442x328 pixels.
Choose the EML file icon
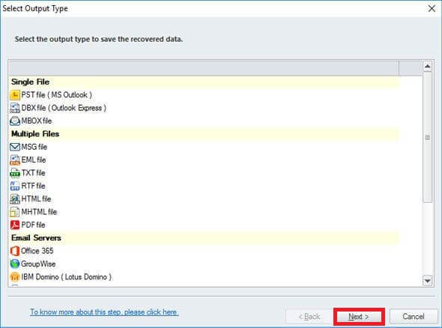point(15,160)
